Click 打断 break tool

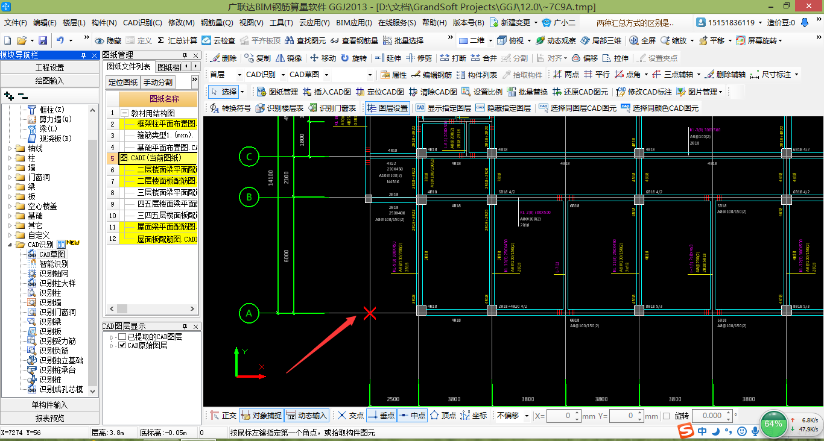coord(452,58)
